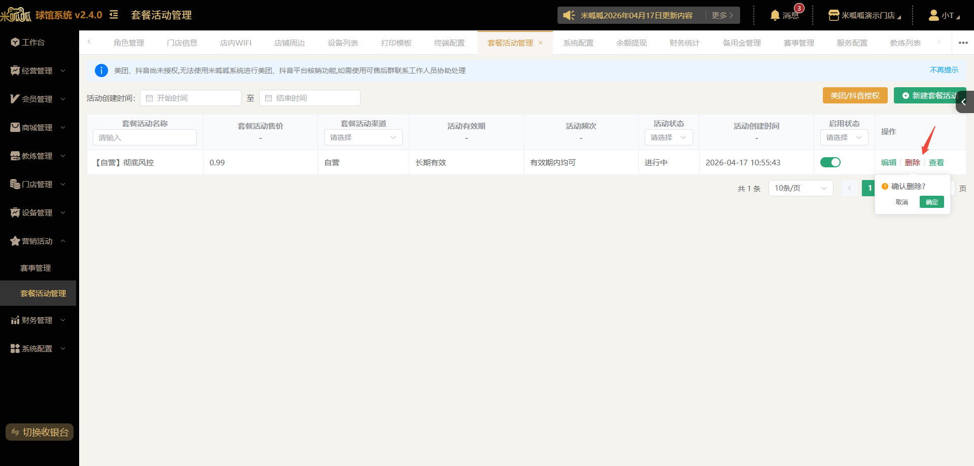This screenshot has height=466, width=974.
Task: Switch to the 设备列表 tab
Action: (x=343, y=43)
